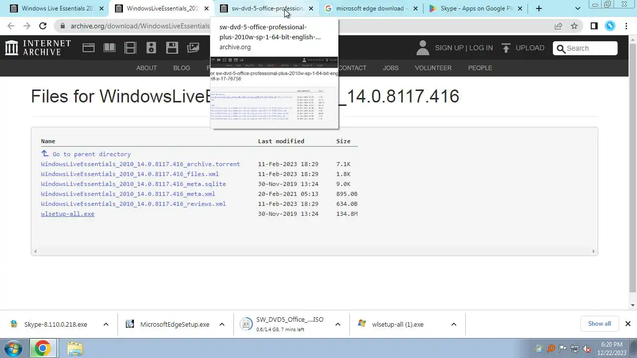Open the Software floppy disk icon
Screen dimensions: 637x358
172,48
